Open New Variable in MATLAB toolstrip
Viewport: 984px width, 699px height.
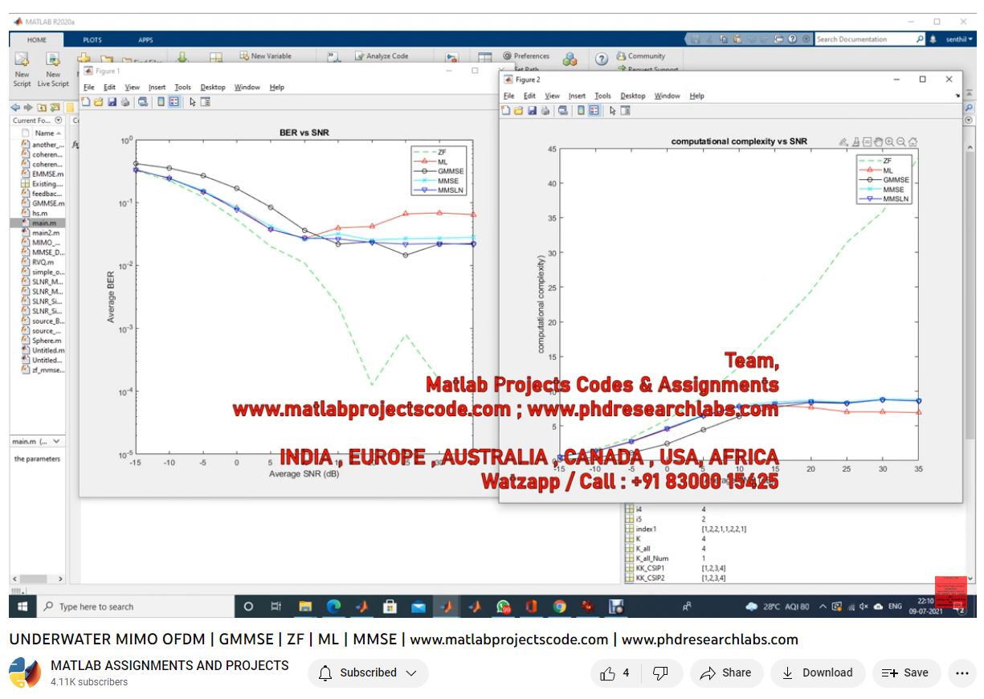coord(266,56)
